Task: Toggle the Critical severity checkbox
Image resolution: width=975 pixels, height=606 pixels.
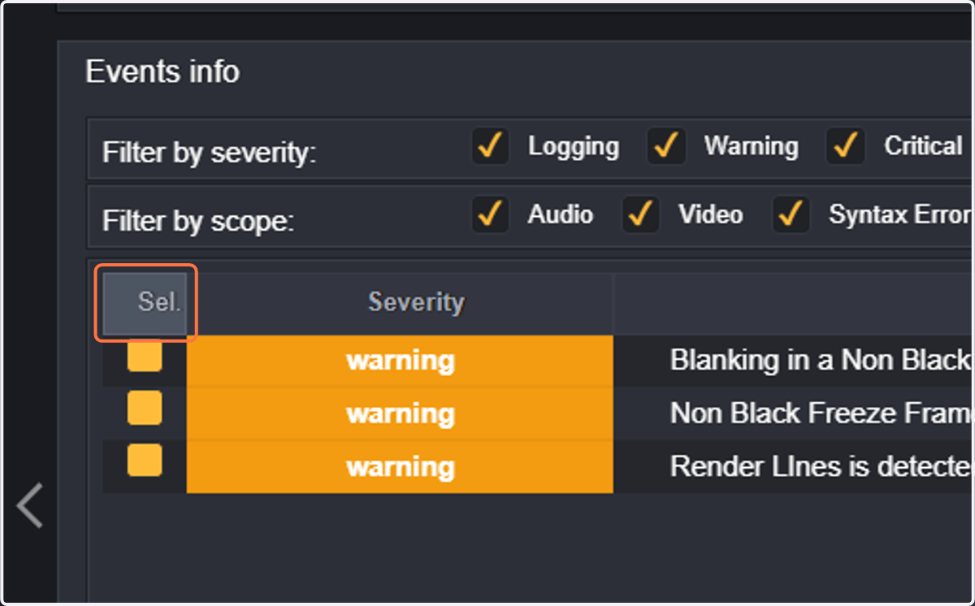Action: [845, 146]
